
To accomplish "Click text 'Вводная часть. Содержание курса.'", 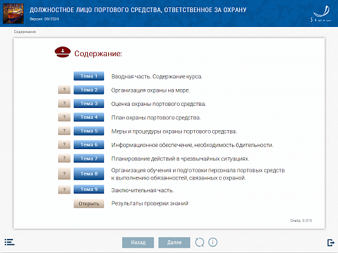I will click(x=157, y=76).
